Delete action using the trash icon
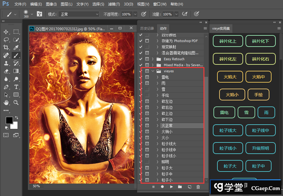 point(198,187)
